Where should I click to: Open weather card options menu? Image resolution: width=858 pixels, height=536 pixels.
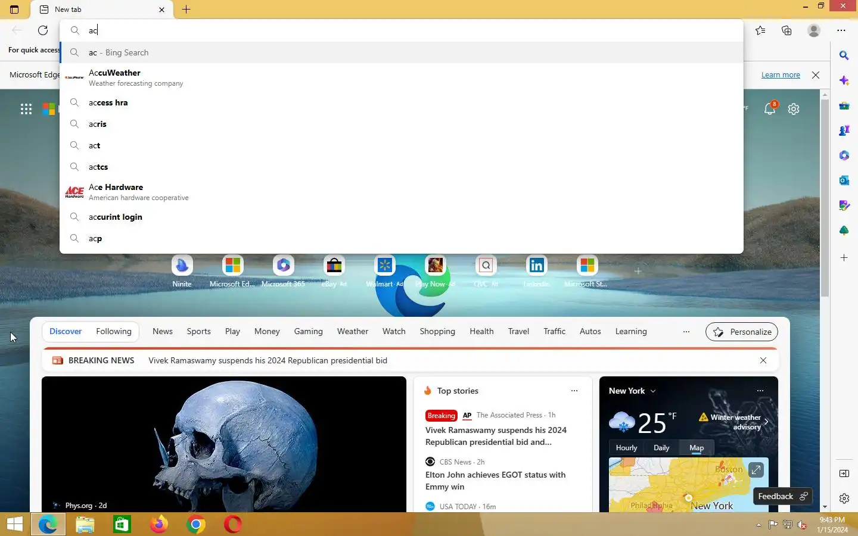pyautogui.click(x=760, y=391)
